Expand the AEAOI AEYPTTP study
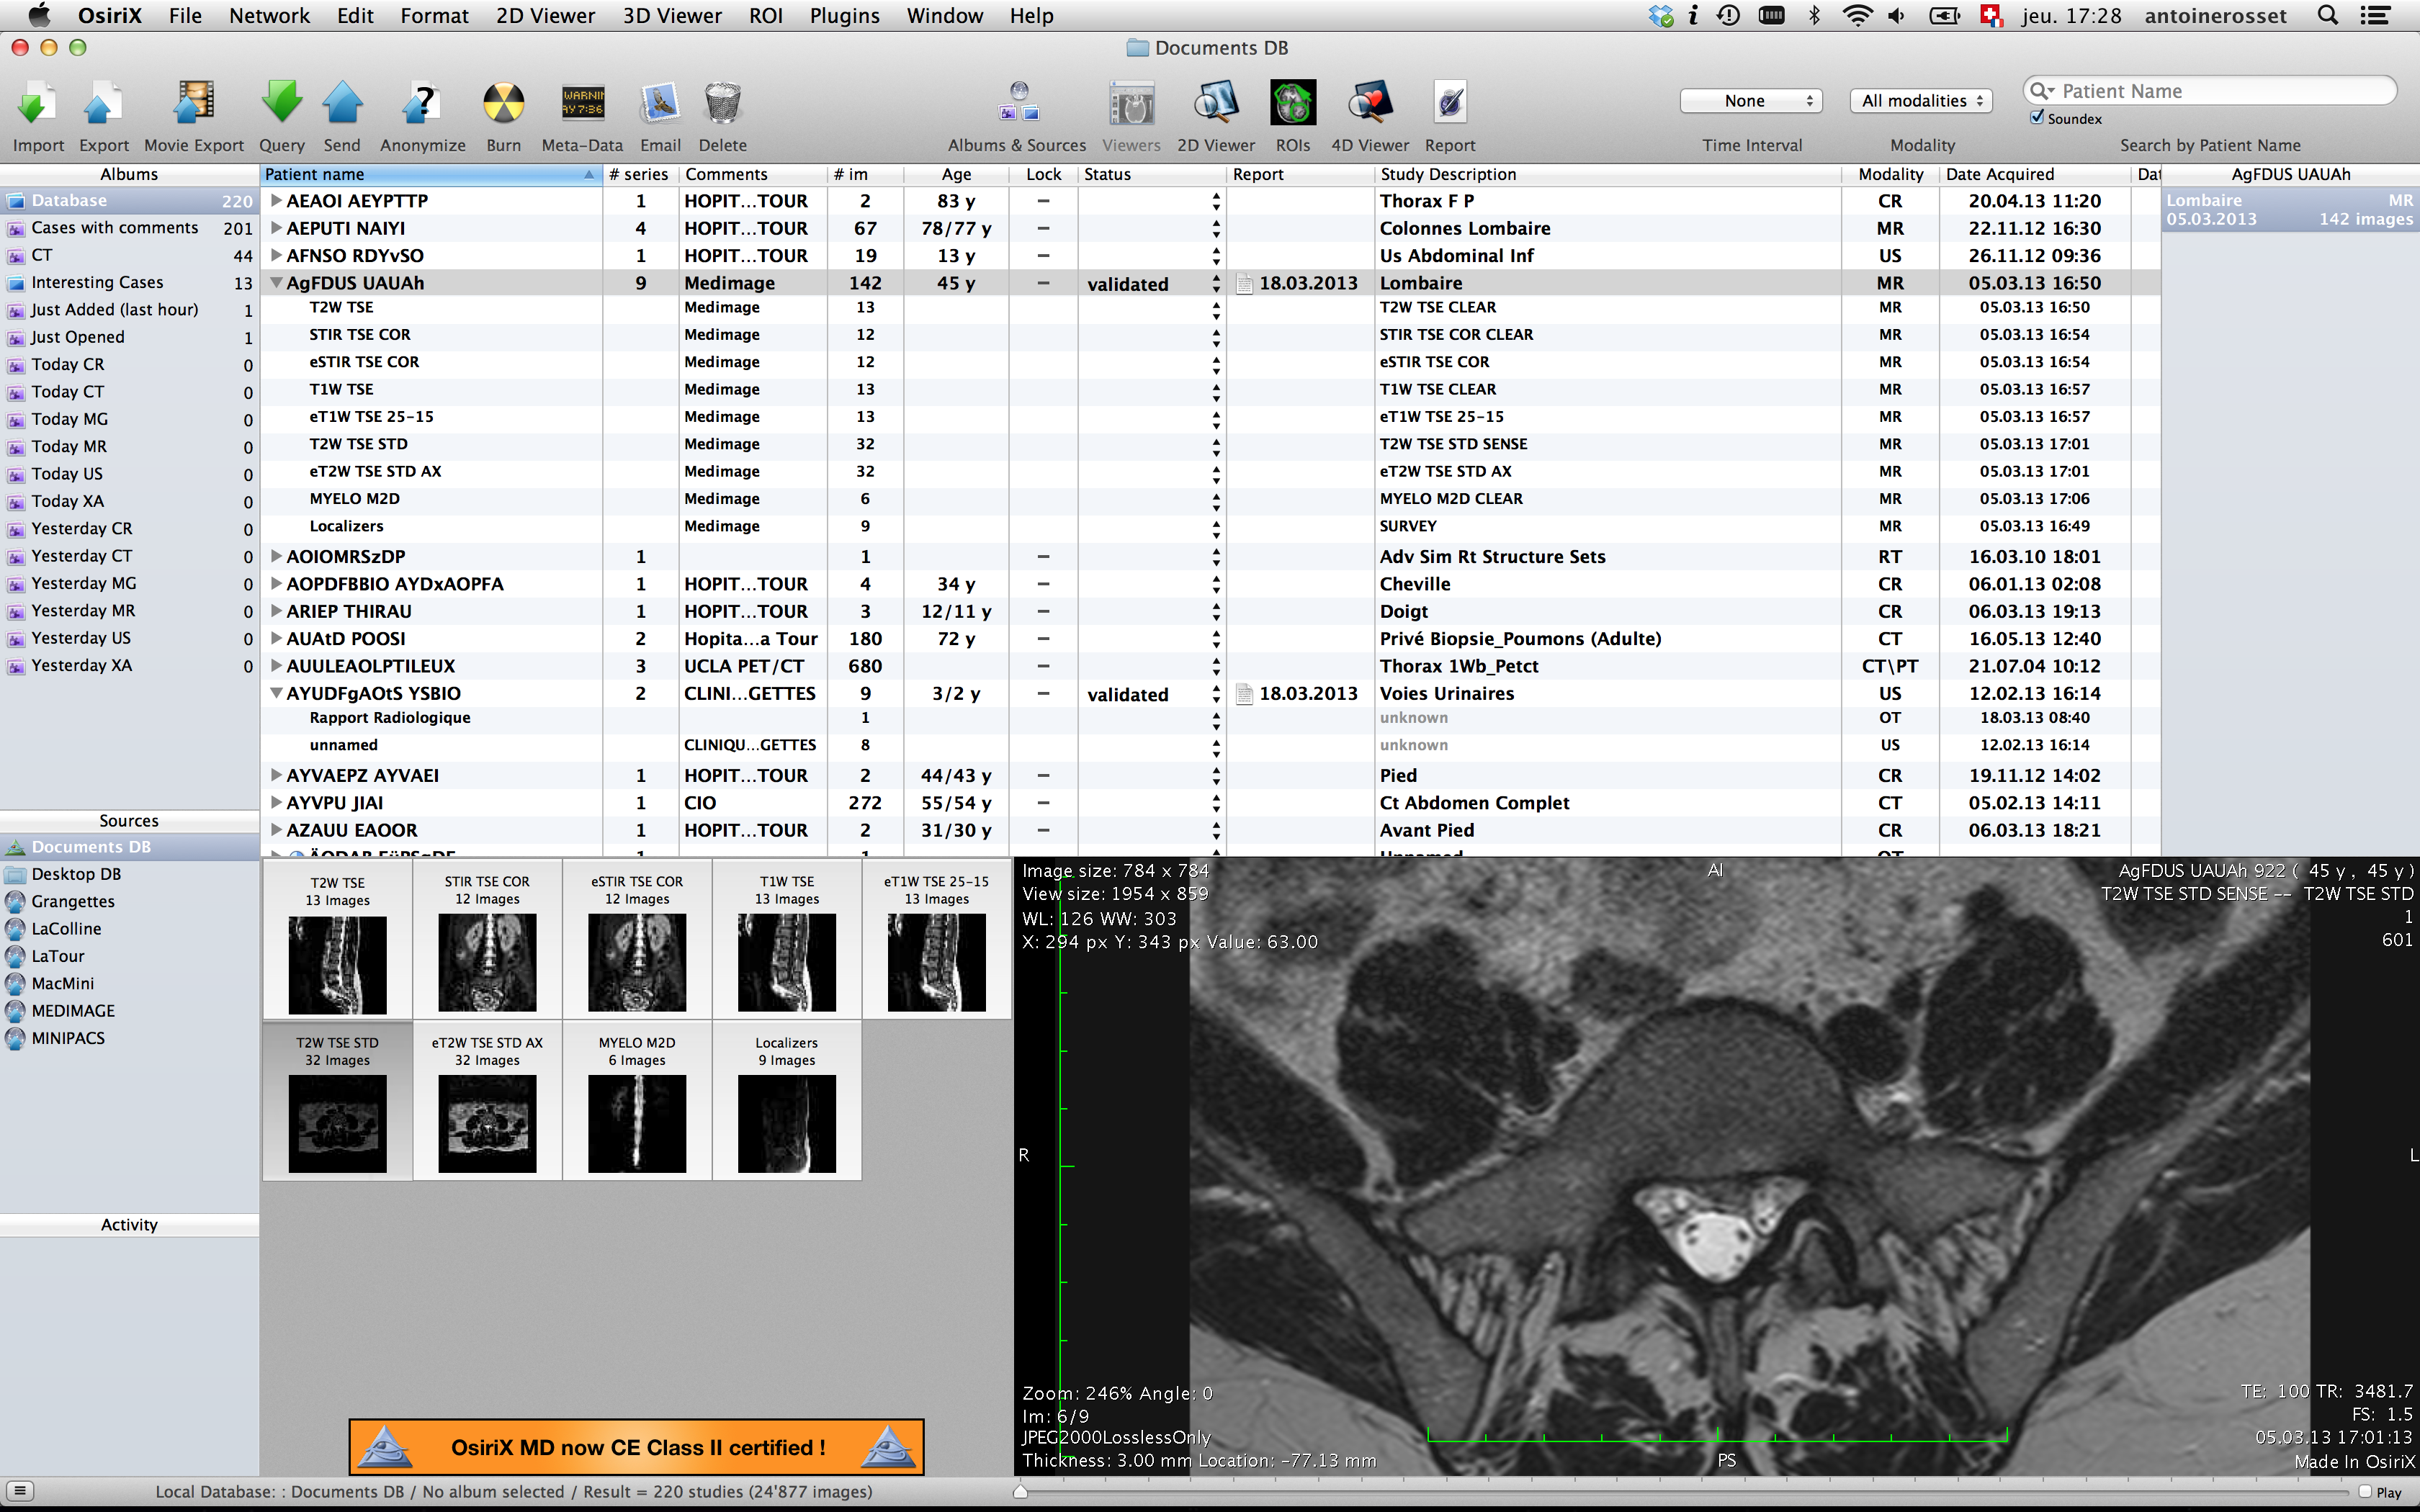Viewport: 2420px width, 1512px height. point(276,201)
